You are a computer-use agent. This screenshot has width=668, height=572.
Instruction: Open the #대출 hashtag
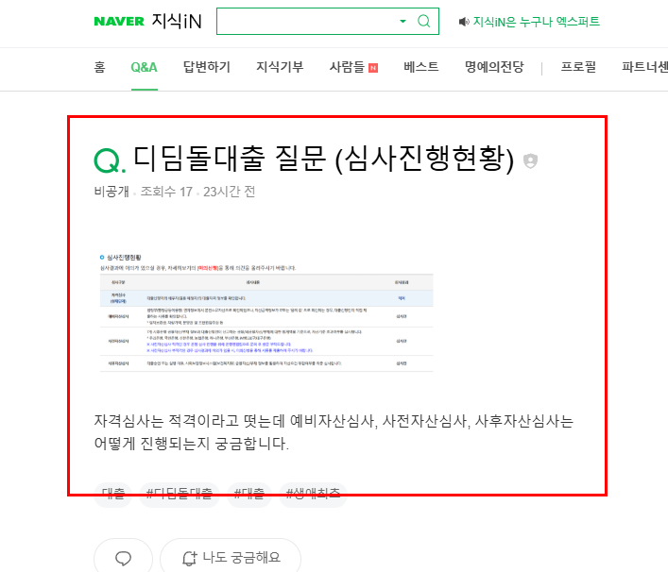249,494
